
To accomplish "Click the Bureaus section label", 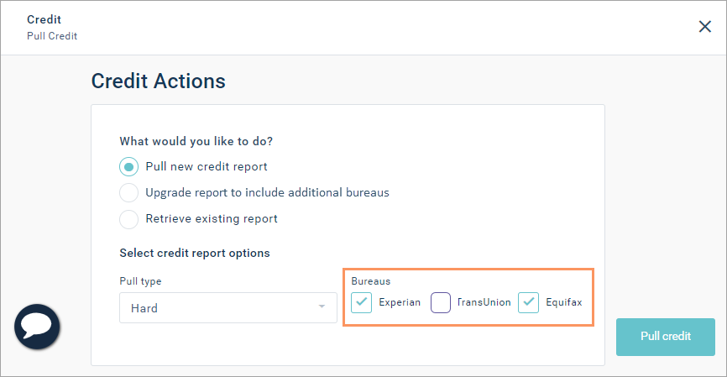I will click(x=371, y=281).
